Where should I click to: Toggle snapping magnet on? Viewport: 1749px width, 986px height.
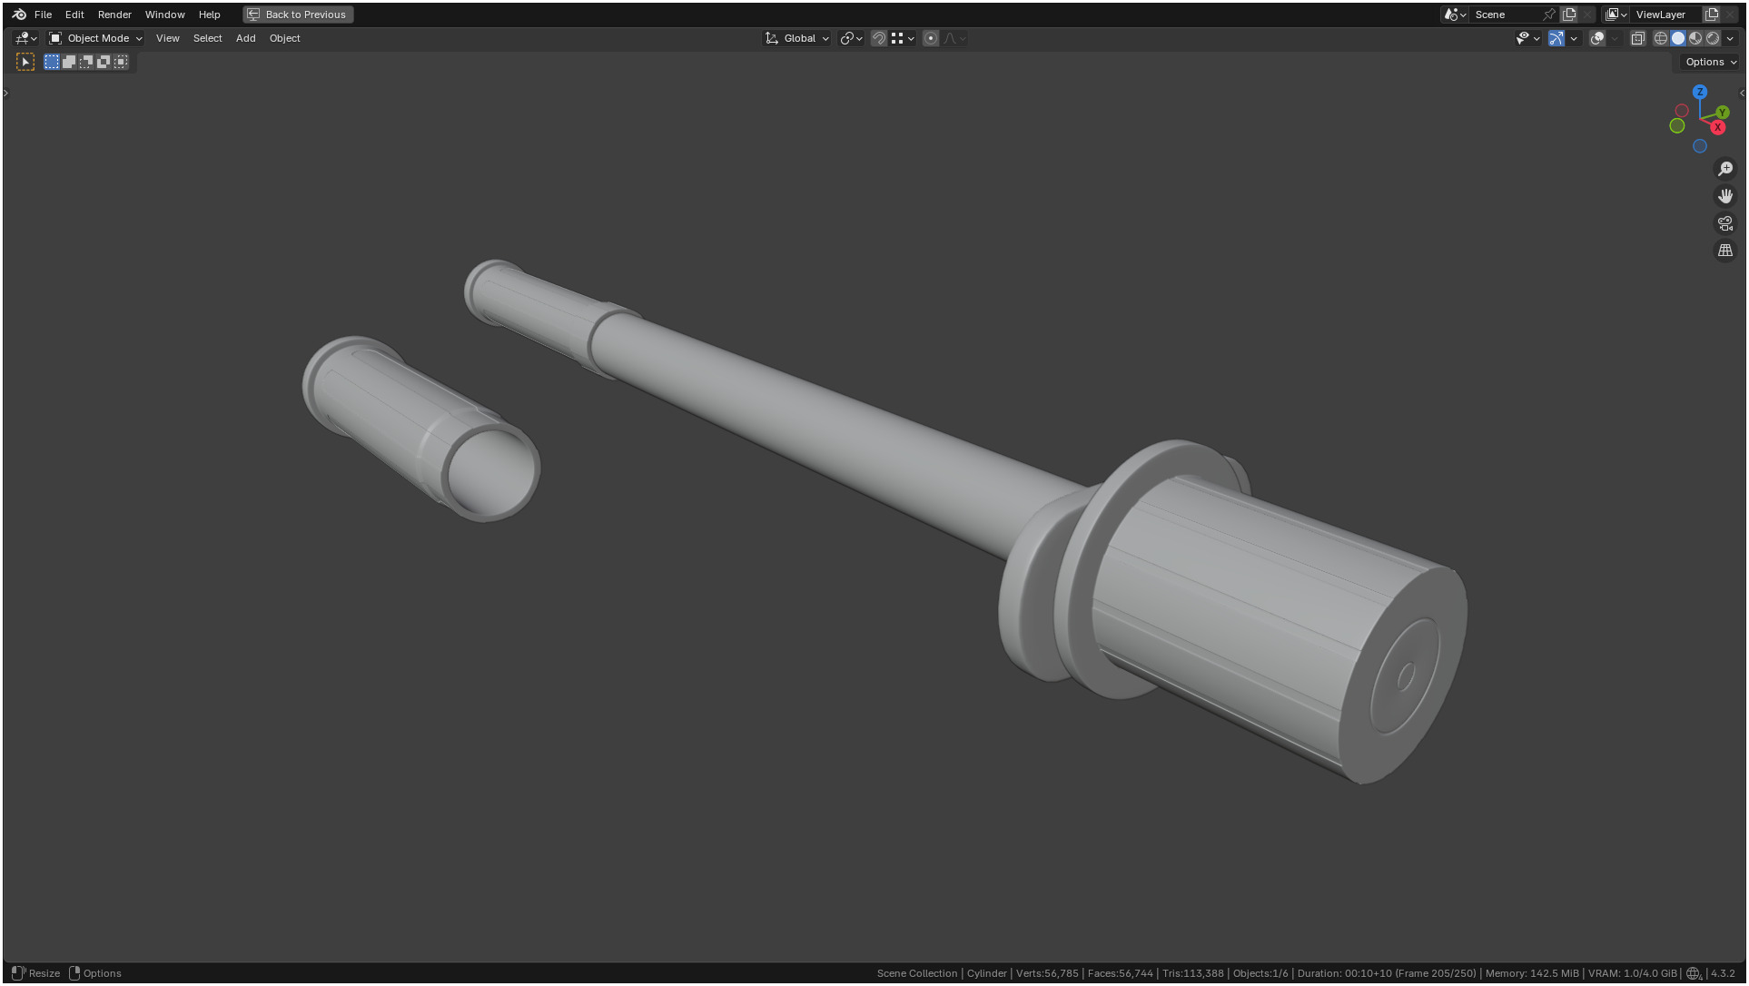point(878,38)
